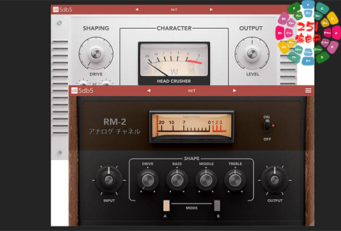Select next preset arrow on RM-2
The height and width of the screenshot is (231, 341).
coord(235,90)
